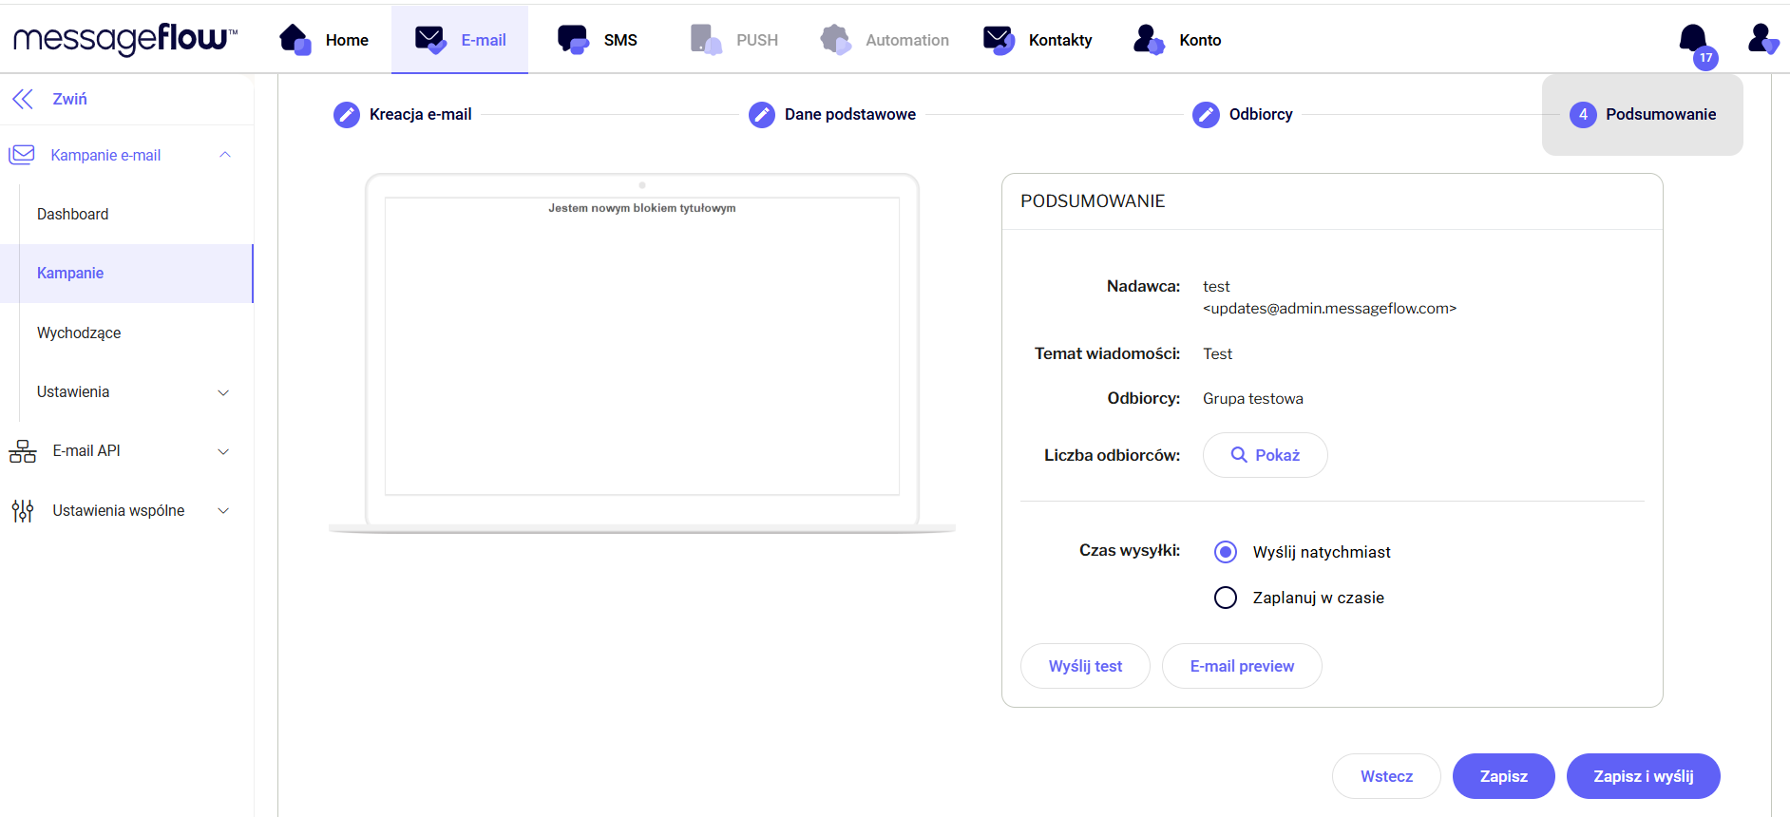Expand the Ustawienia submenu
Screen dimensions: 1790x817
coord(223,392)
